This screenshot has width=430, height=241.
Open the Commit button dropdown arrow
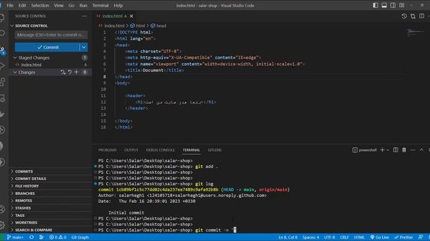pos(83,48)
